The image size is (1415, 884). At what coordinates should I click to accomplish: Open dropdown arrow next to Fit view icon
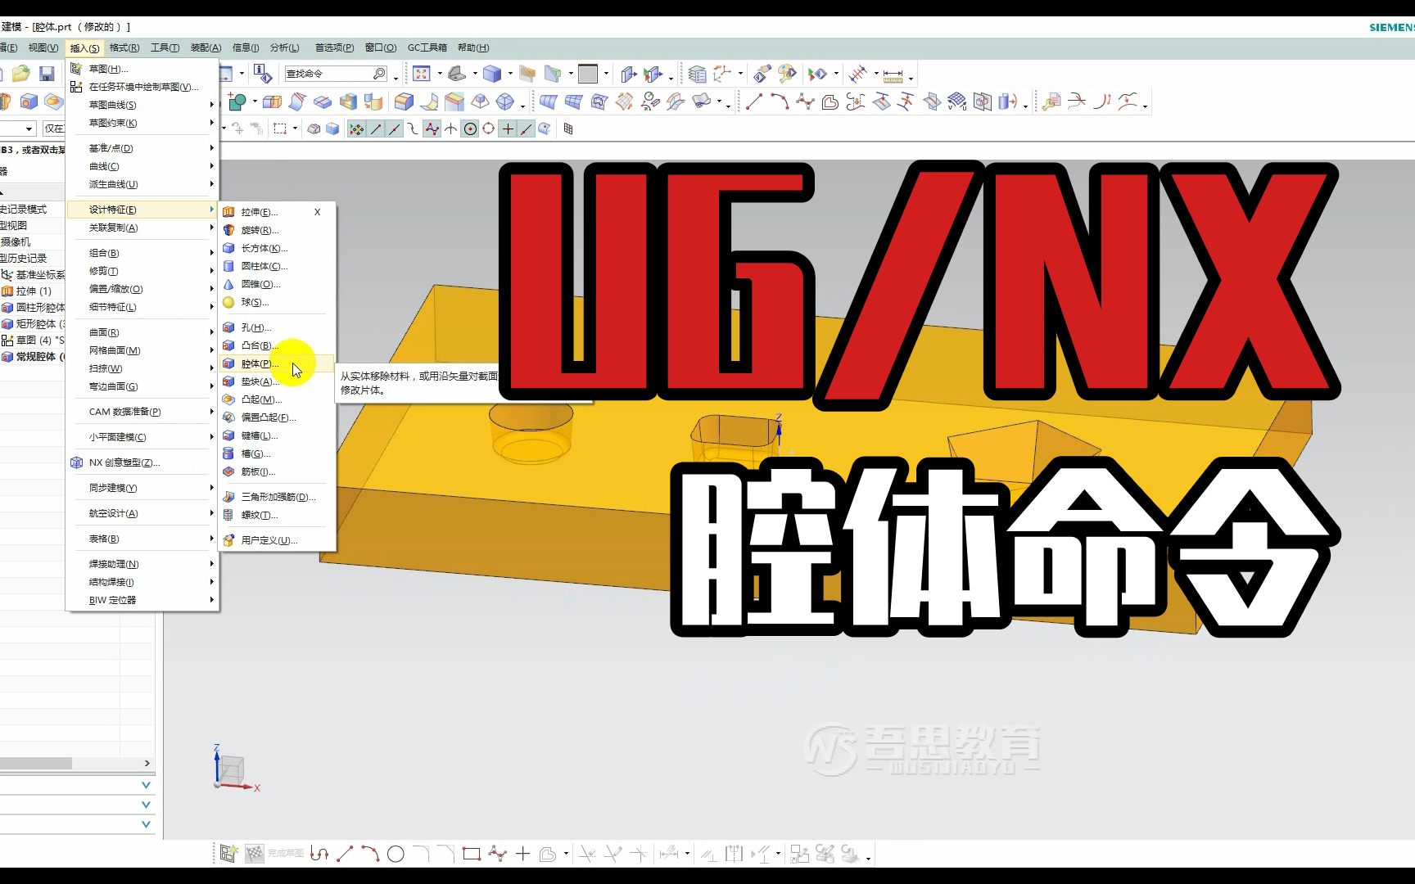coord(440,74)
